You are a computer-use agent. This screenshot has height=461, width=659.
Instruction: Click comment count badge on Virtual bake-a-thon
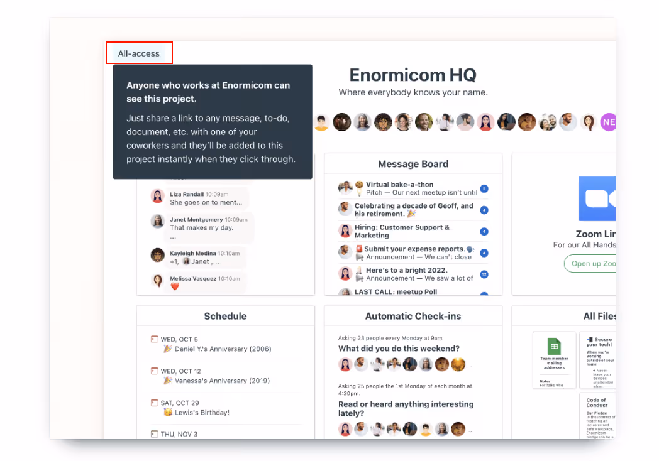484,188
